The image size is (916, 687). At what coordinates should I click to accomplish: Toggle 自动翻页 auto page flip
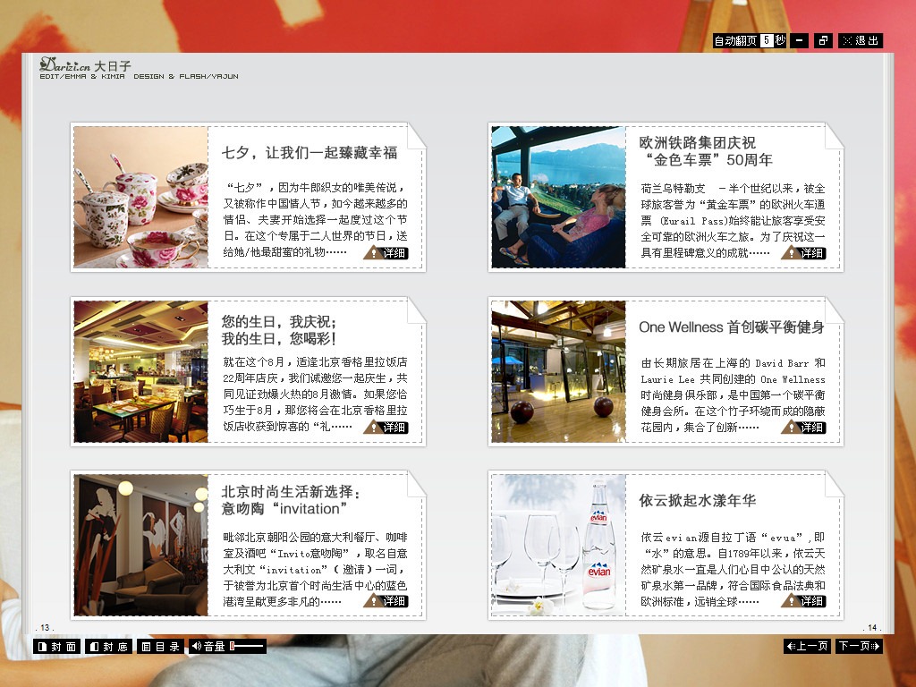click(735, 40)
